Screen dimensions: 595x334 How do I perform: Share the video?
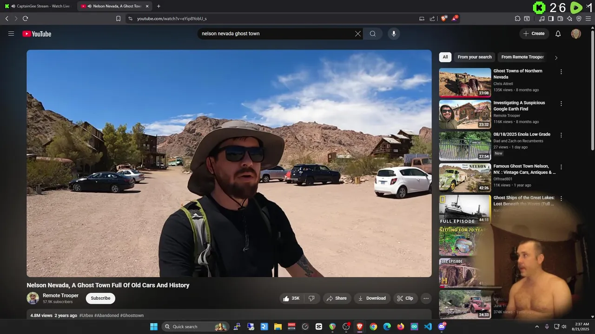tap(336, 298)
